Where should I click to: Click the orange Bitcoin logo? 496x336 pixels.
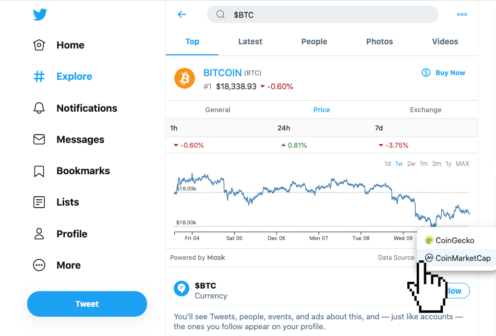[x=185, y=78]
